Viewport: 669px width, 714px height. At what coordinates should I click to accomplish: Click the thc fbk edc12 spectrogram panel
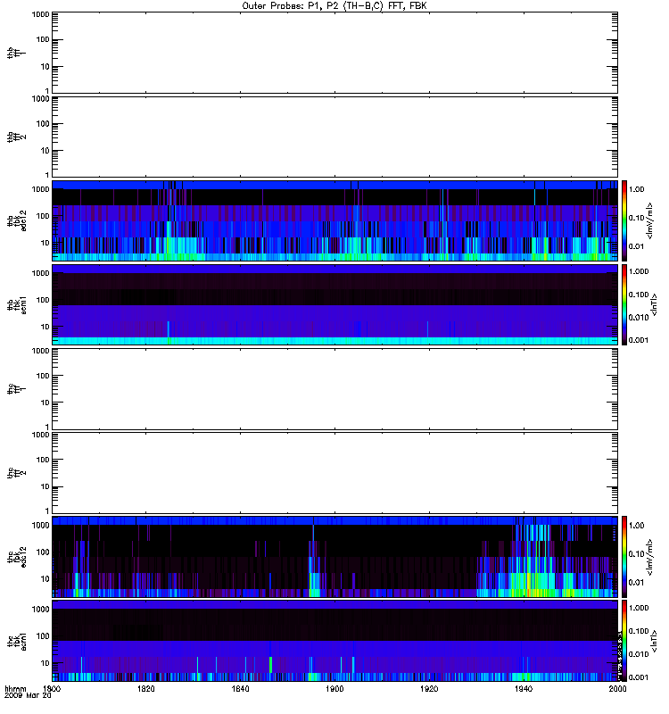tap(335, 557)
